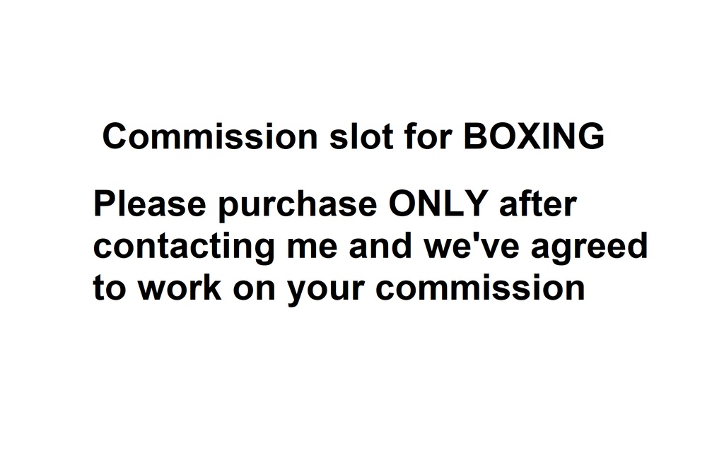Click the capitalized word Commission in the heading

pos(210,136)
